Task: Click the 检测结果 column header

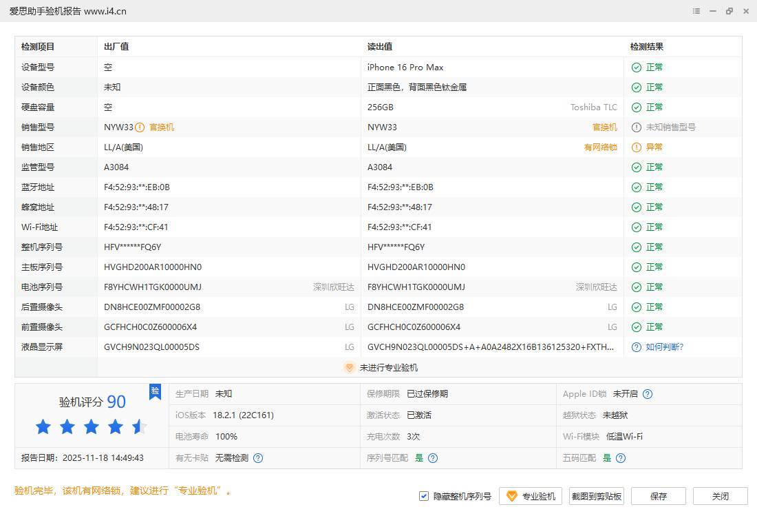Action: tap(647, 47)
